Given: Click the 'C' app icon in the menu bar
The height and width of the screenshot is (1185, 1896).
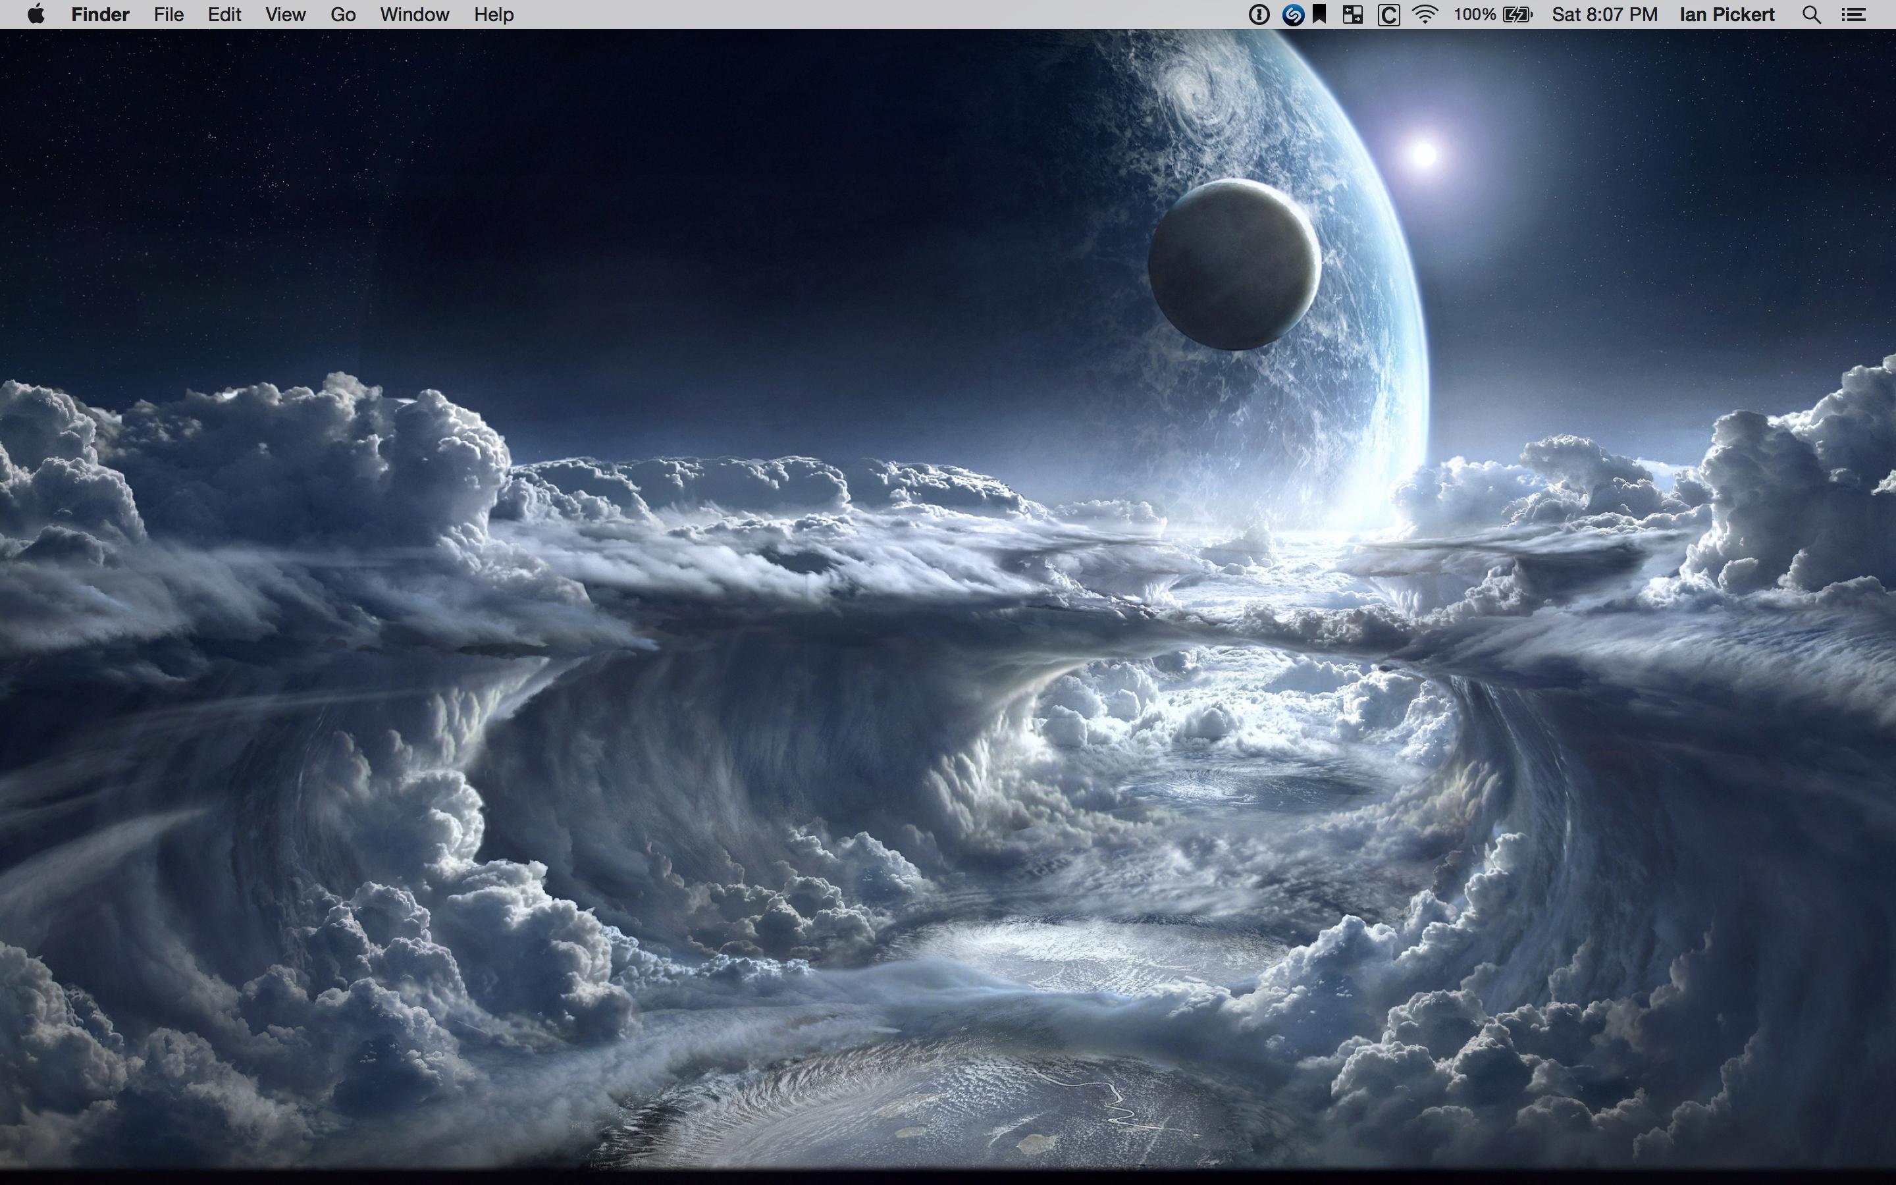Looking at the screenshot, I should [1388, 14].
